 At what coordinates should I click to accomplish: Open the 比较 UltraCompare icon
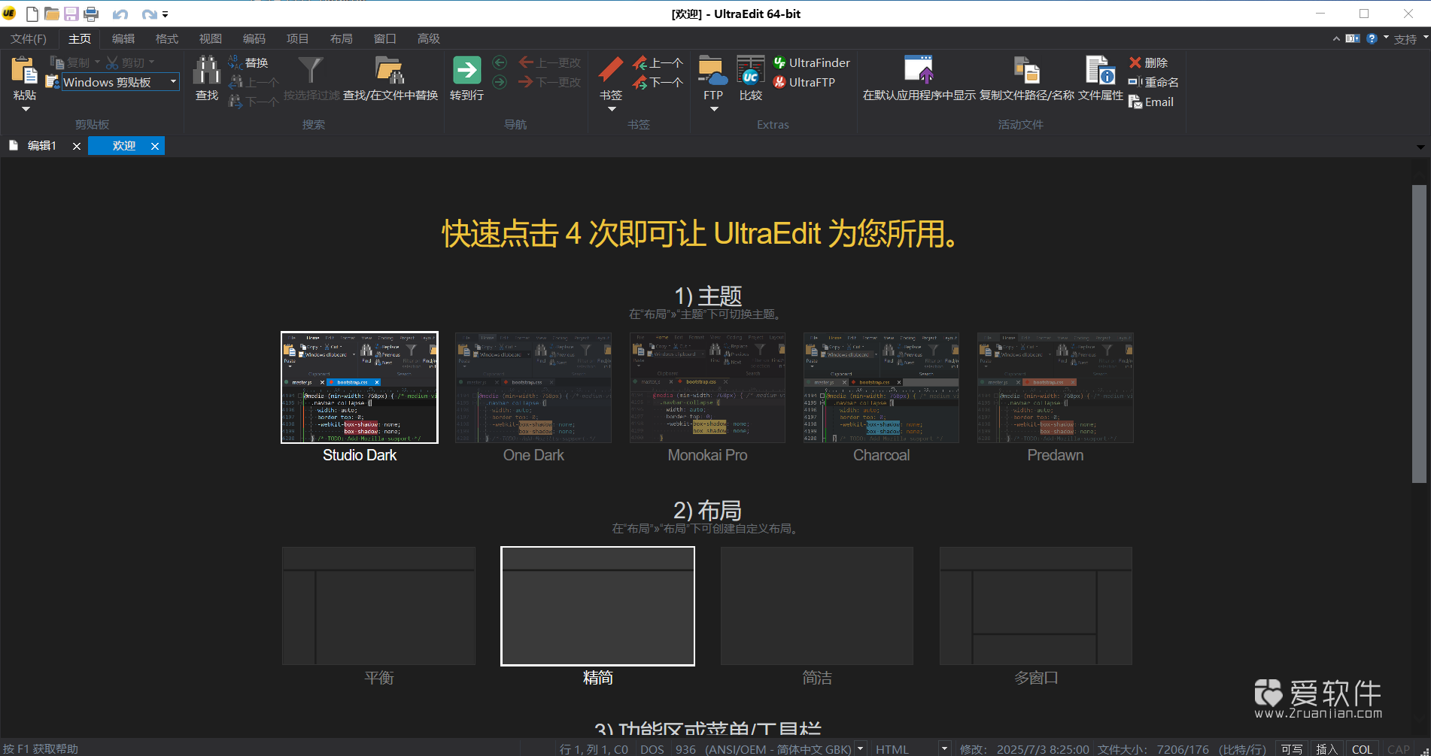[x=750, y=70]
